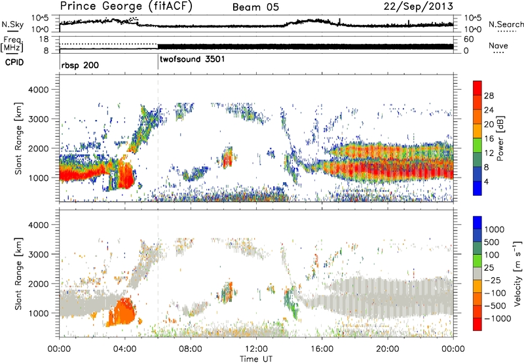Click '1000' on velocity panel range axis
This screenshot has height=363, width=524.
[x=39, y=313]
